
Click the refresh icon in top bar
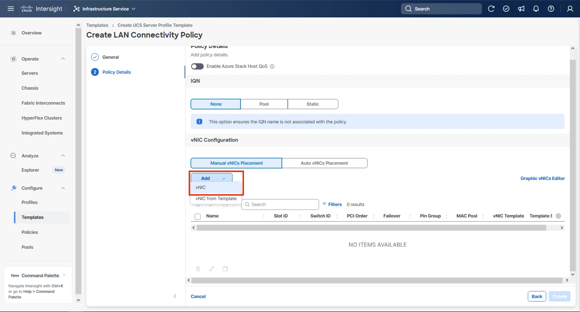pos(491,9)
